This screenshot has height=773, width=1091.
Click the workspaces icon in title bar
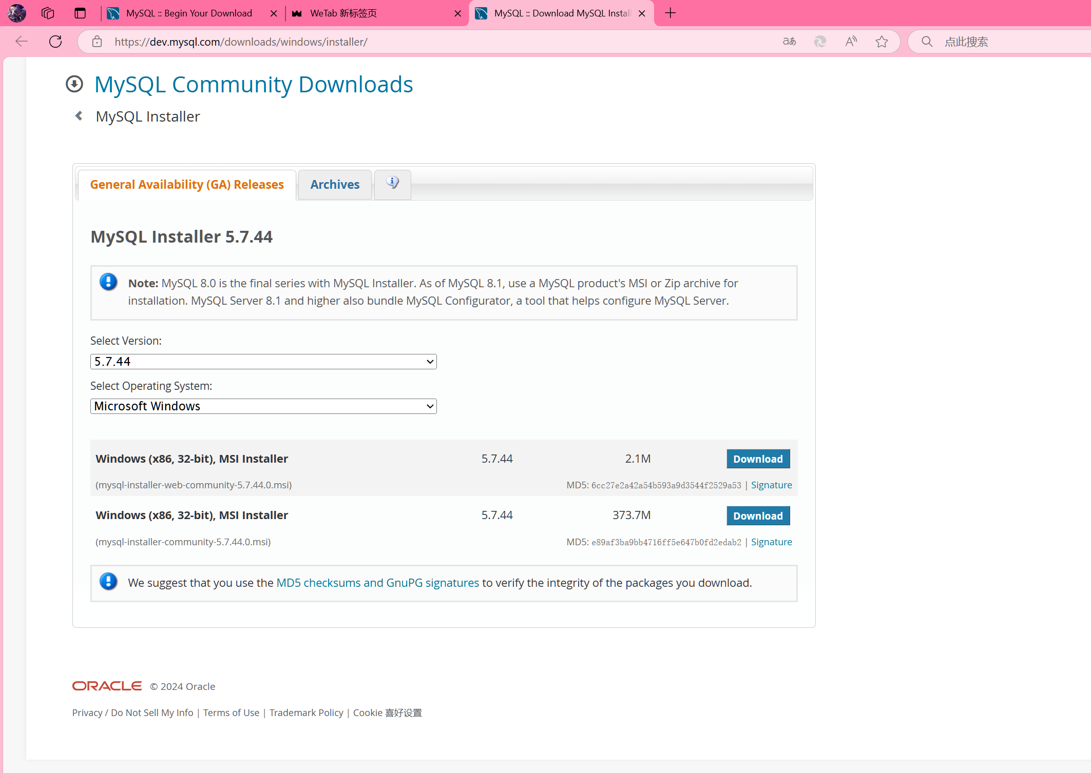48,13
